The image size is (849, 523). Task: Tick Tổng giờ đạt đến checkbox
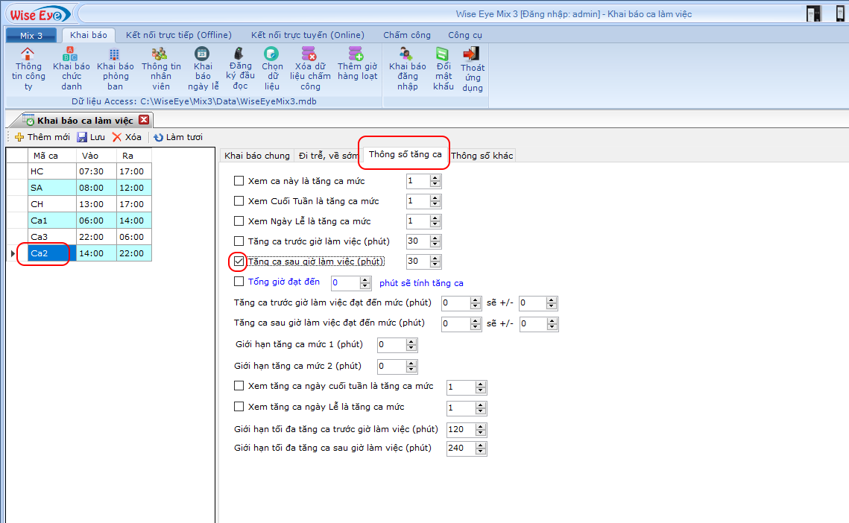tap(239, 282)
